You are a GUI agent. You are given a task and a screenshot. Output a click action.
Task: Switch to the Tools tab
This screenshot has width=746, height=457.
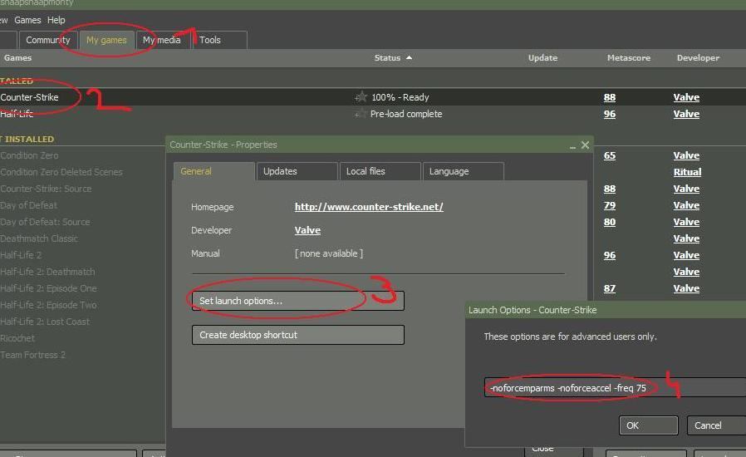coord(219,40)
